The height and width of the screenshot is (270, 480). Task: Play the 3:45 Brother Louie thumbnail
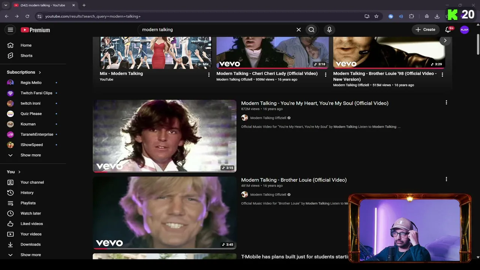click(165, 213)
